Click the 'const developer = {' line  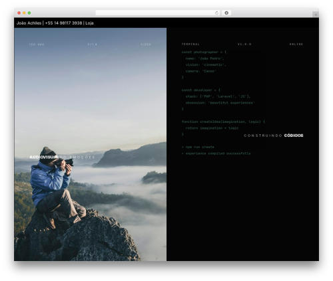(201, 90)
